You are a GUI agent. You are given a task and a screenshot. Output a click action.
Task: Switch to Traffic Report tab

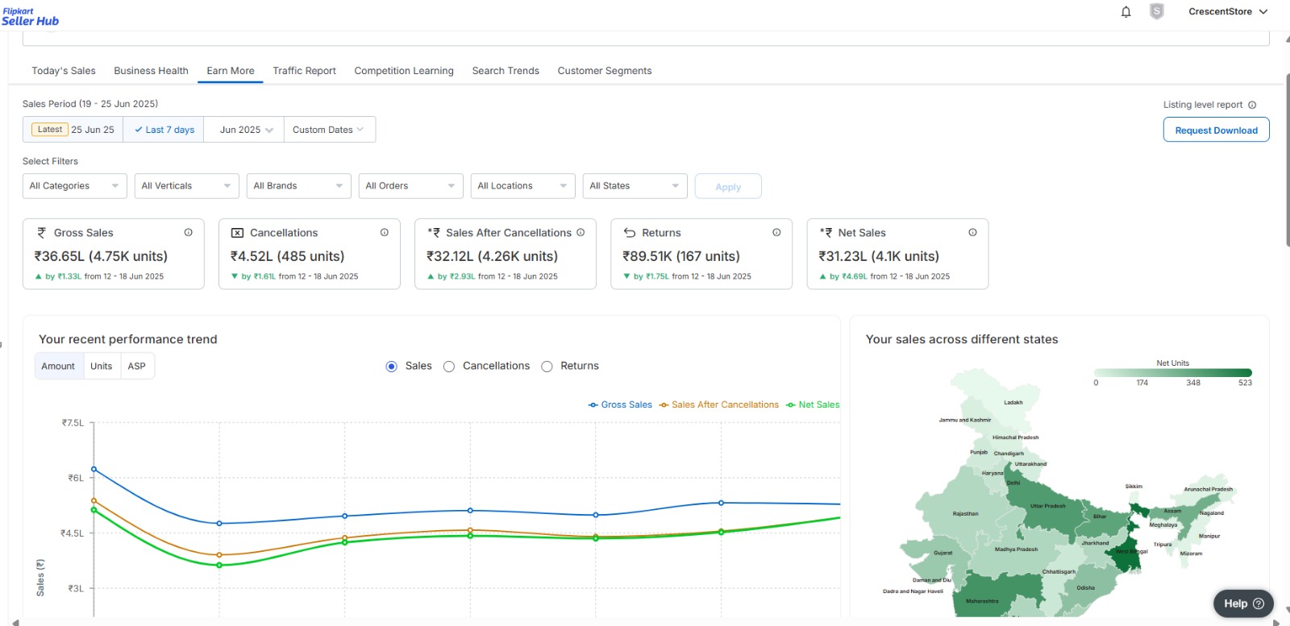(x=304, y=71)
